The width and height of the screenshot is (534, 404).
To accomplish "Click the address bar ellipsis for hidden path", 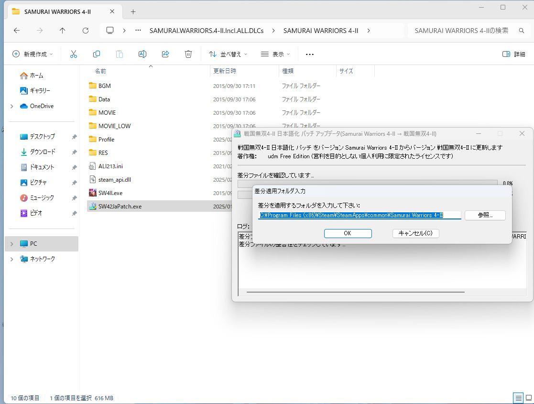I will pyautogui.click(x=138, y=30).
